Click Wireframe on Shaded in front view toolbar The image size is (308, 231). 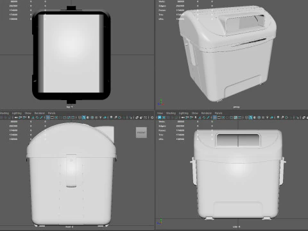92,117
